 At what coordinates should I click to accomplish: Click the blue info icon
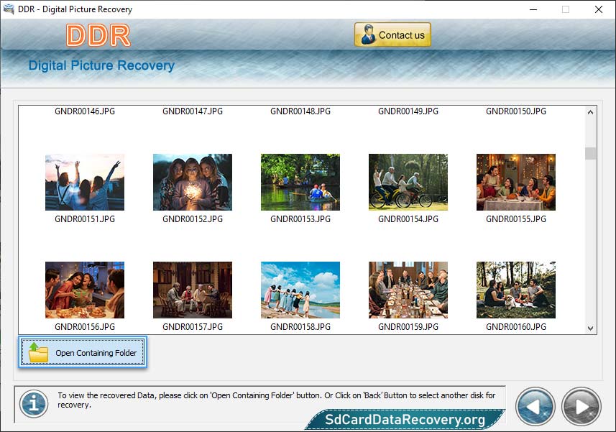(x=33, y=404)
